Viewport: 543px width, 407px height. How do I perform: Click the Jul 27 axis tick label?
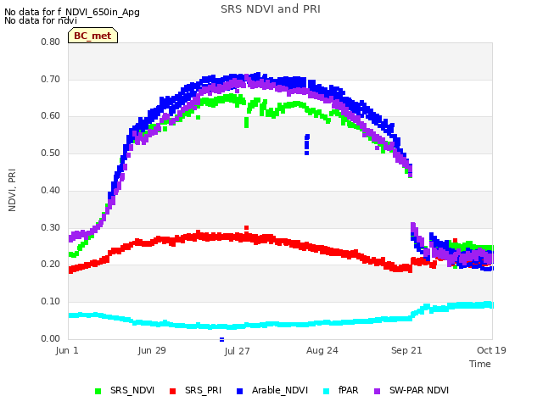point(237,351)
